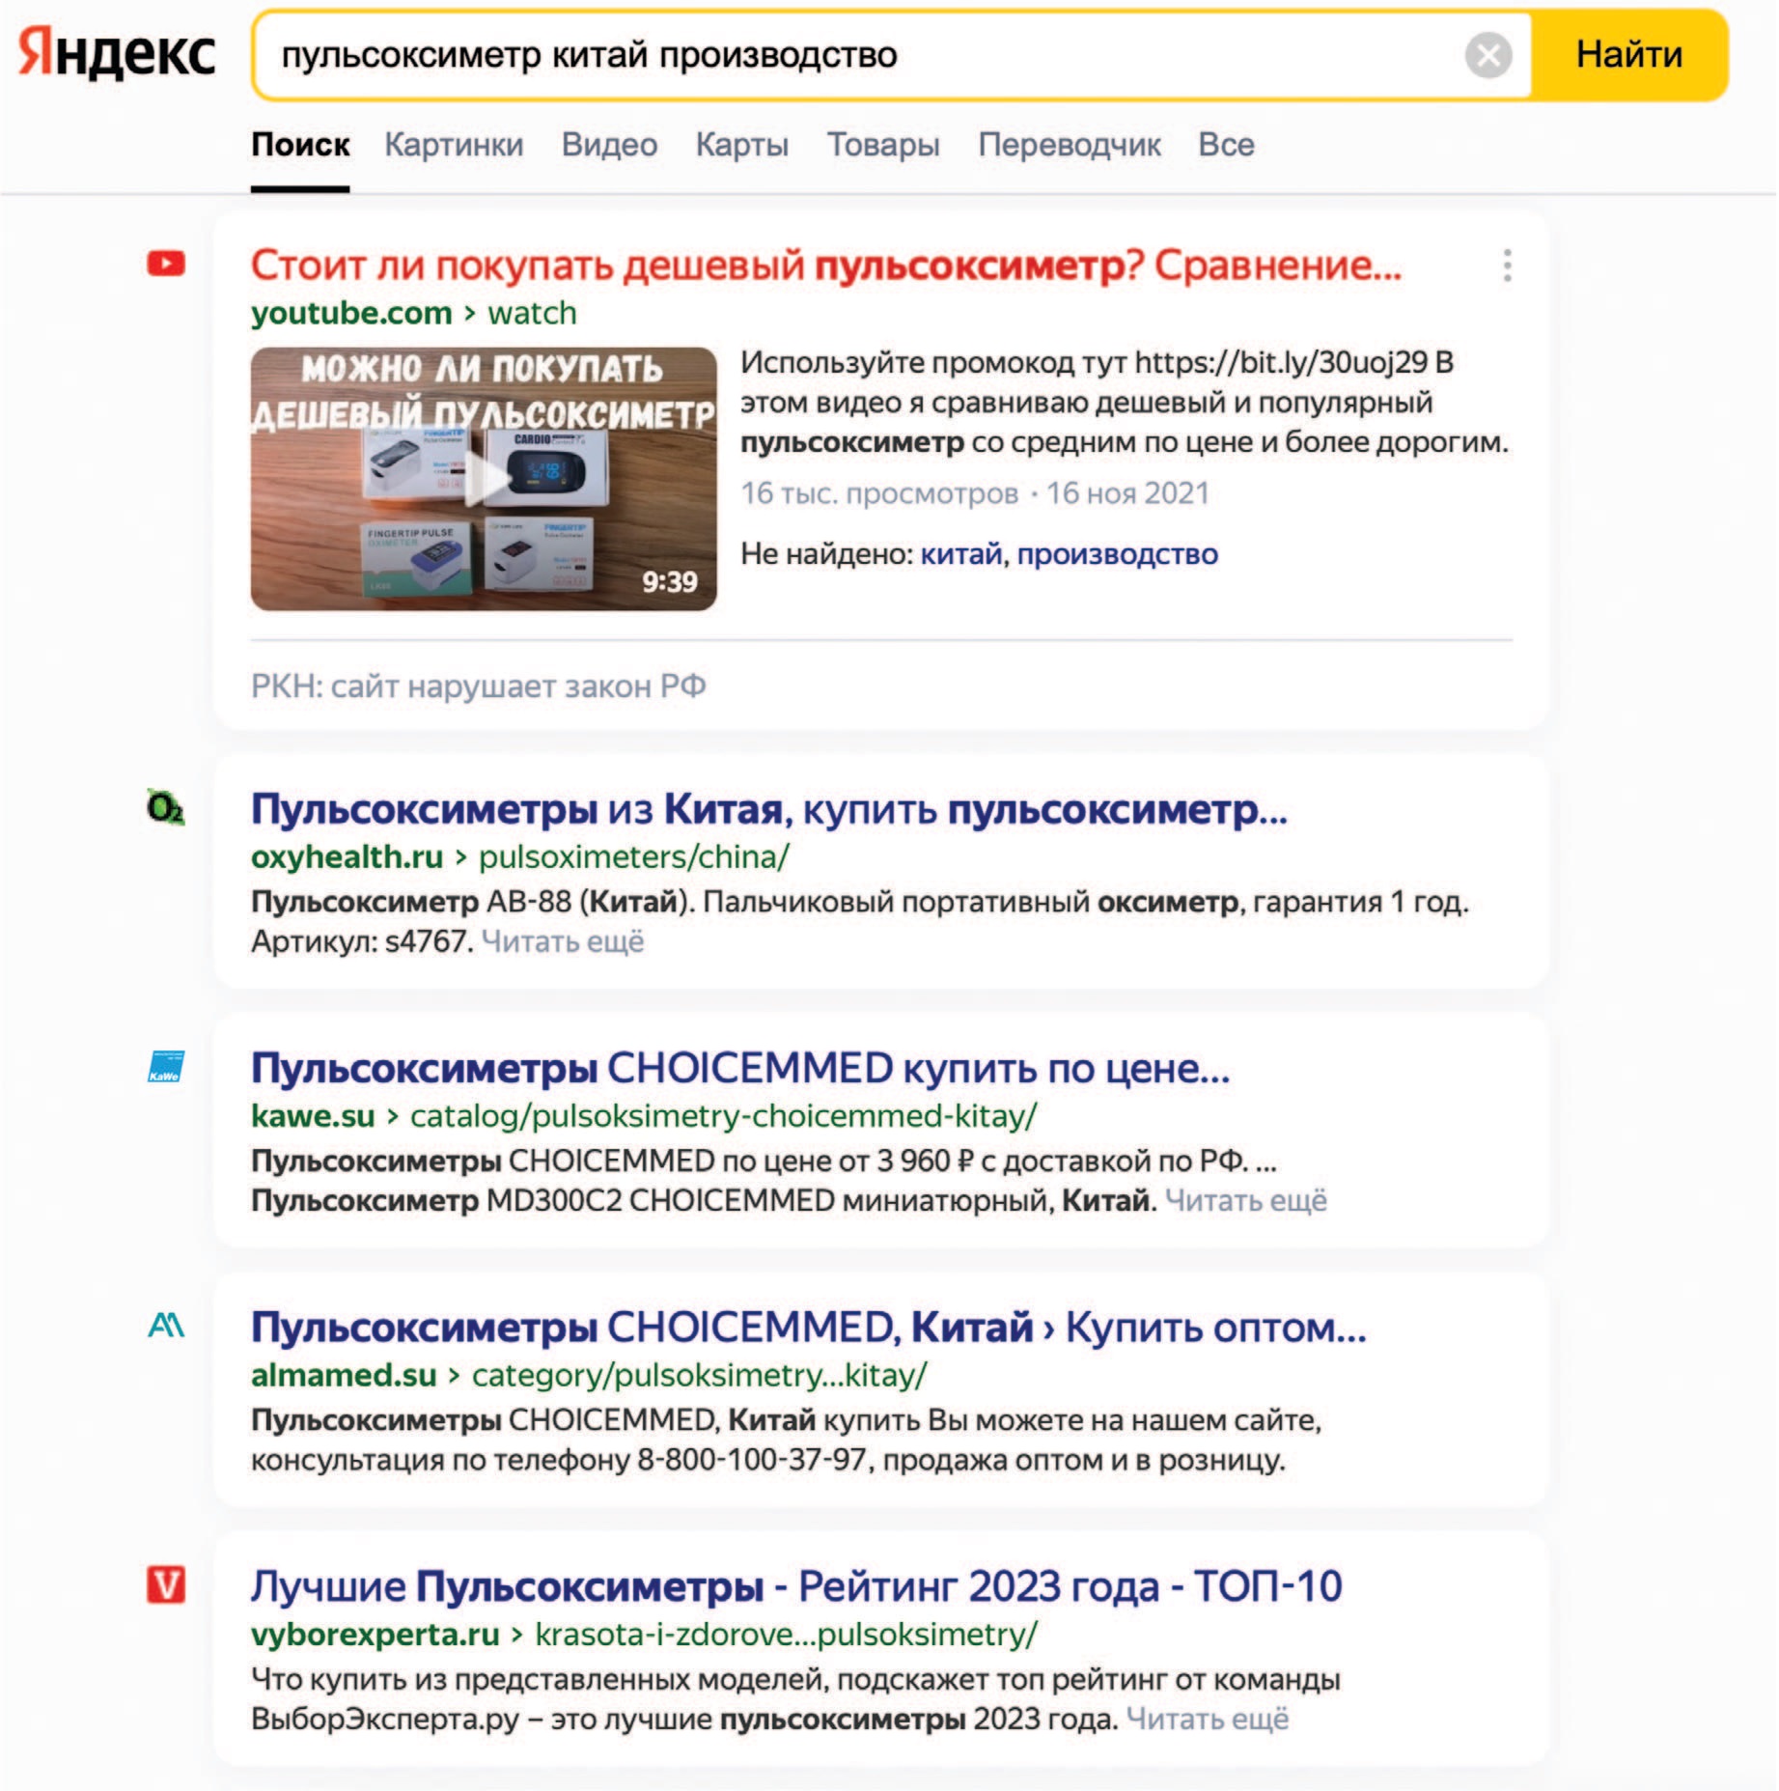Click the almamed.su domain link
The image size is (1779, 1791).
344,1375
